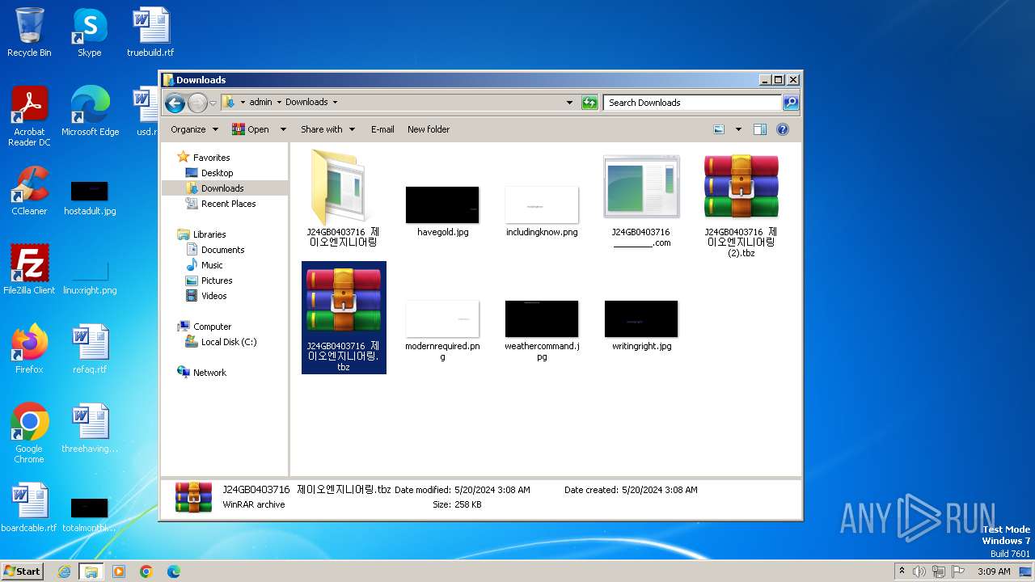This screenshot has height=582, width=1035.
Task: Go back in Explorer navigation
Action: [x=175, y=103]
